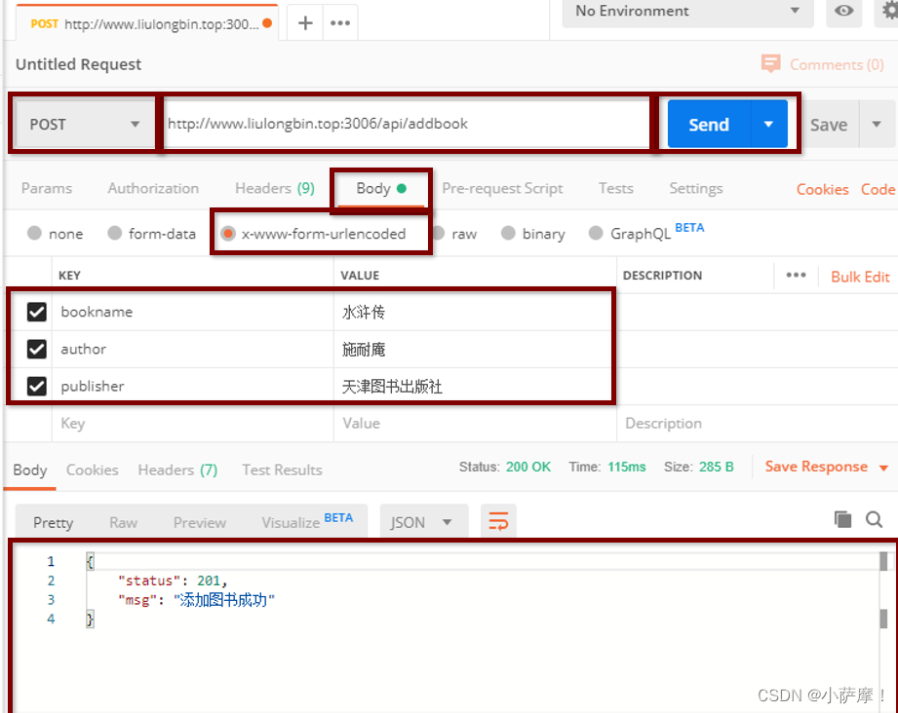Open a new request tab with plus icon
898x713 pixels.
pyautogui.click(x=305, y=22)
